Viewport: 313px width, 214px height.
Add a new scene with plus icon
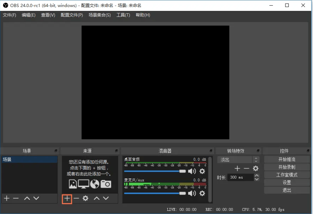[x=6, y=199]
